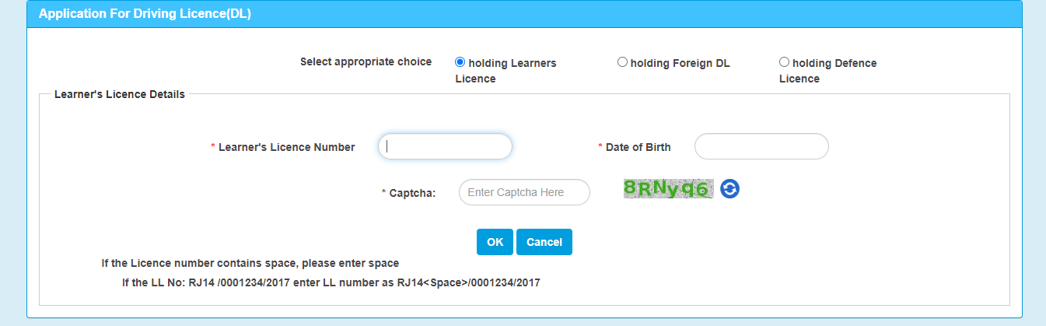This screenshot has width=1046, height=326.
Task: Refresh the captcha image
Action: click(729, 189)
